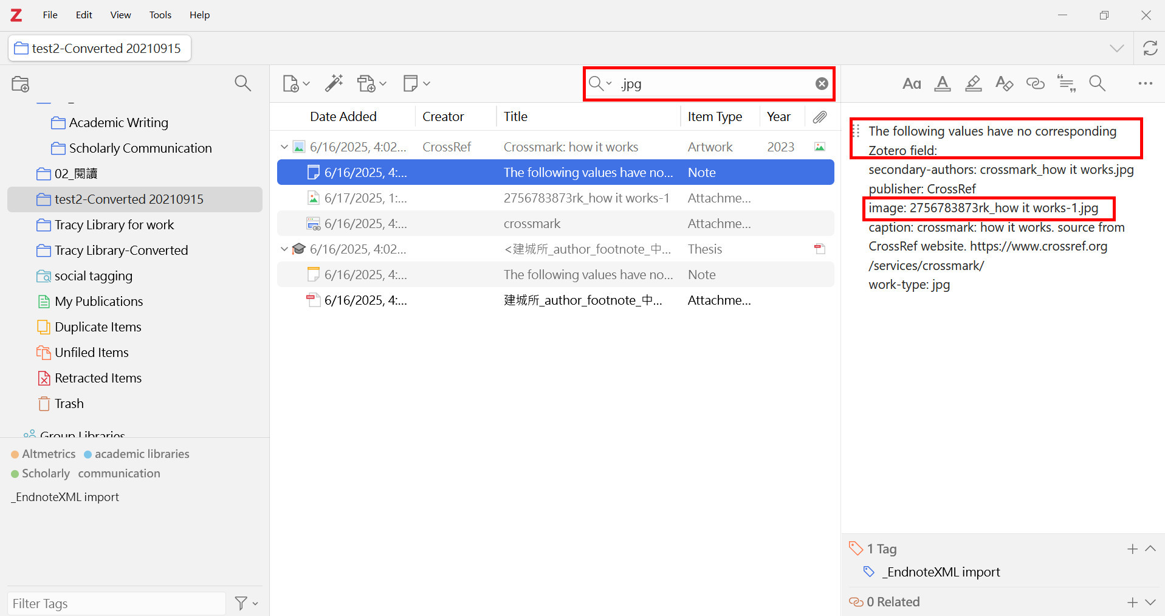
Task: Click the New Item toolbar button
Action: 296,83
